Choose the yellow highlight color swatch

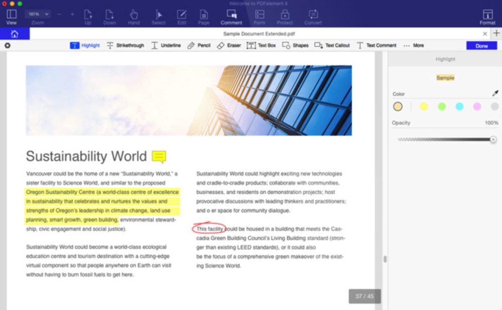coord(424,107)
